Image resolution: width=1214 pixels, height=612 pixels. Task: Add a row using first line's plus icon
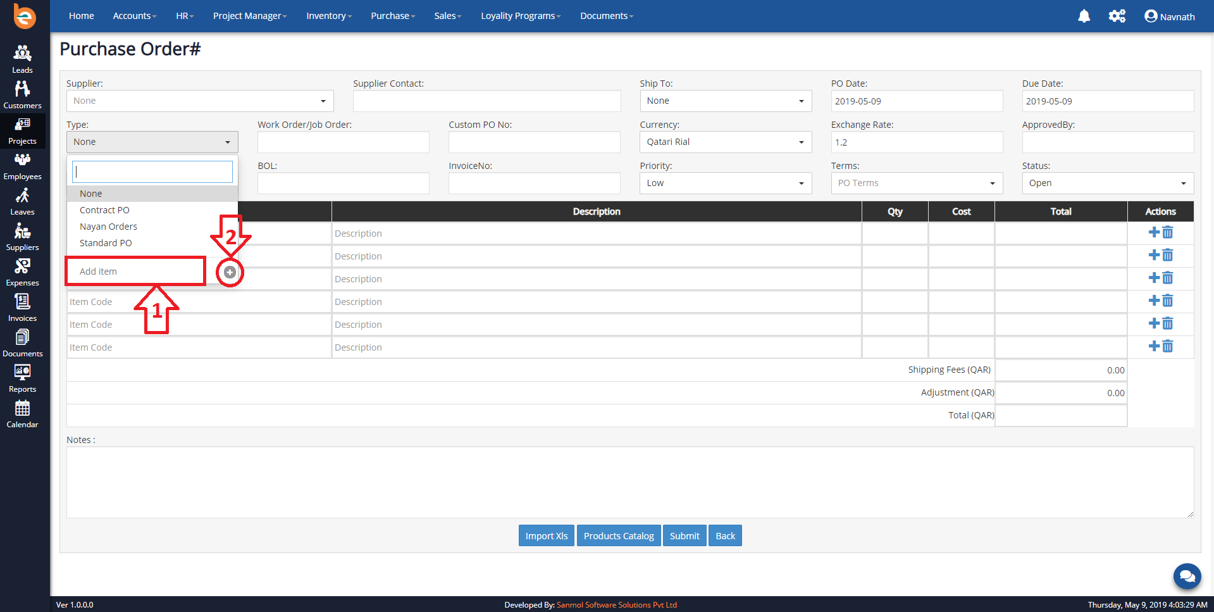(1154, 232)
